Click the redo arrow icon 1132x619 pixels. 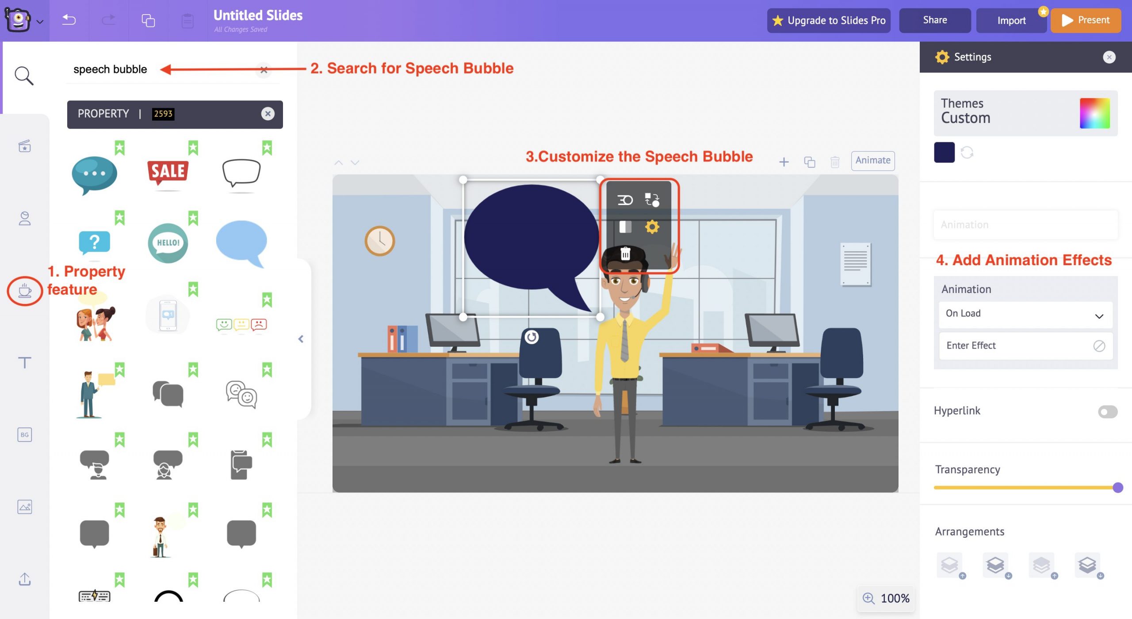107,20
